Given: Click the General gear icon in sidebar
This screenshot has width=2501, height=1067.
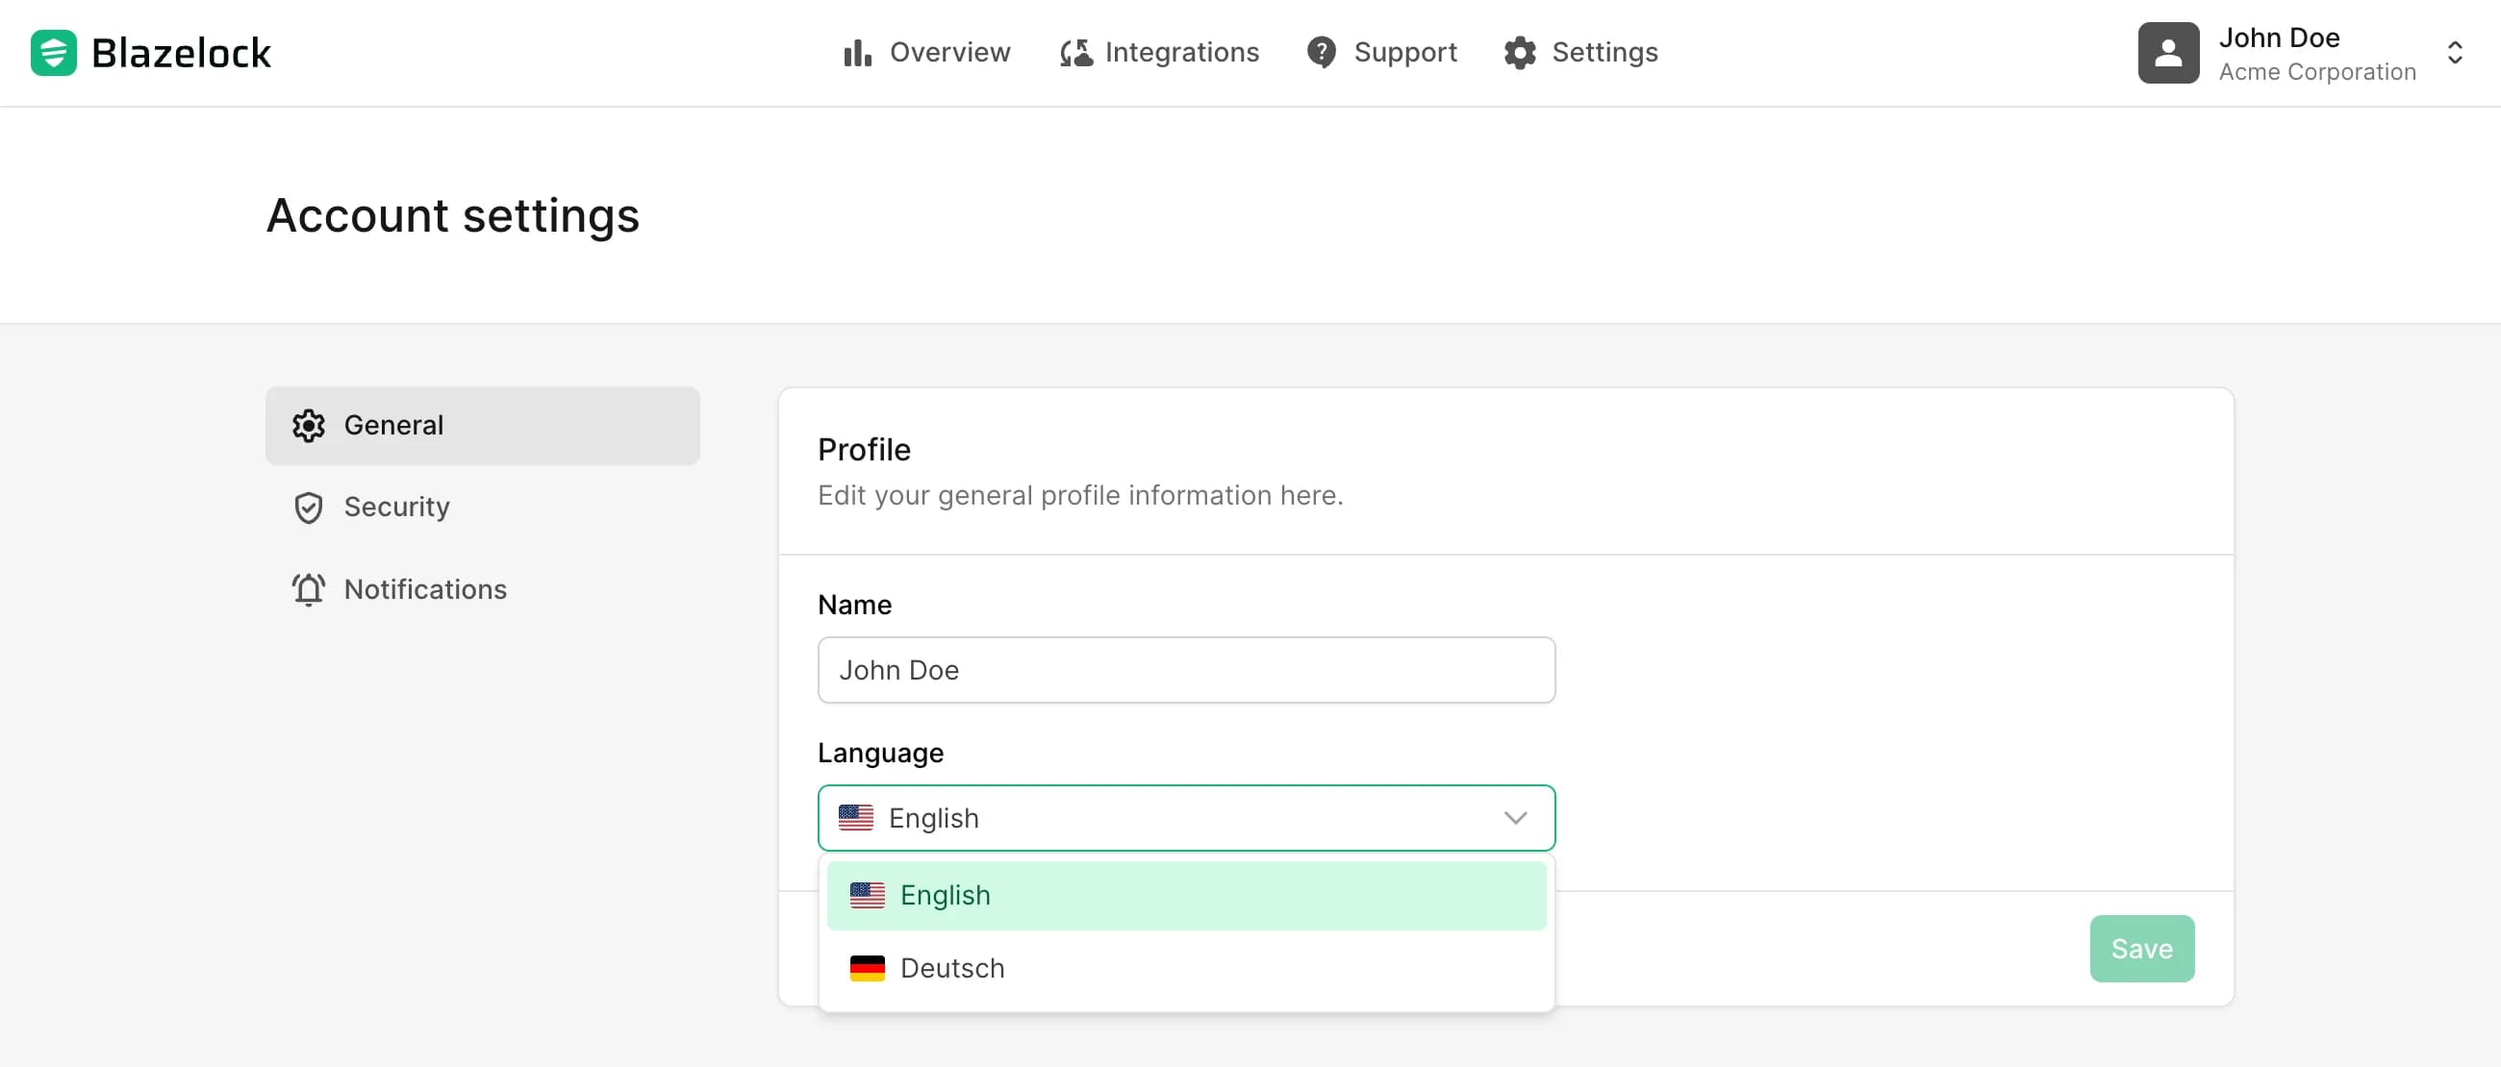Looking at the screenshot, I should (x=308, y=425).
